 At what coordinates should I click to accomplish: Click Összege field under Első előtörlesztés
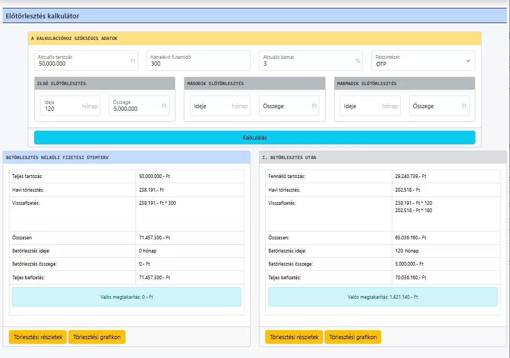tap(139, 106)
